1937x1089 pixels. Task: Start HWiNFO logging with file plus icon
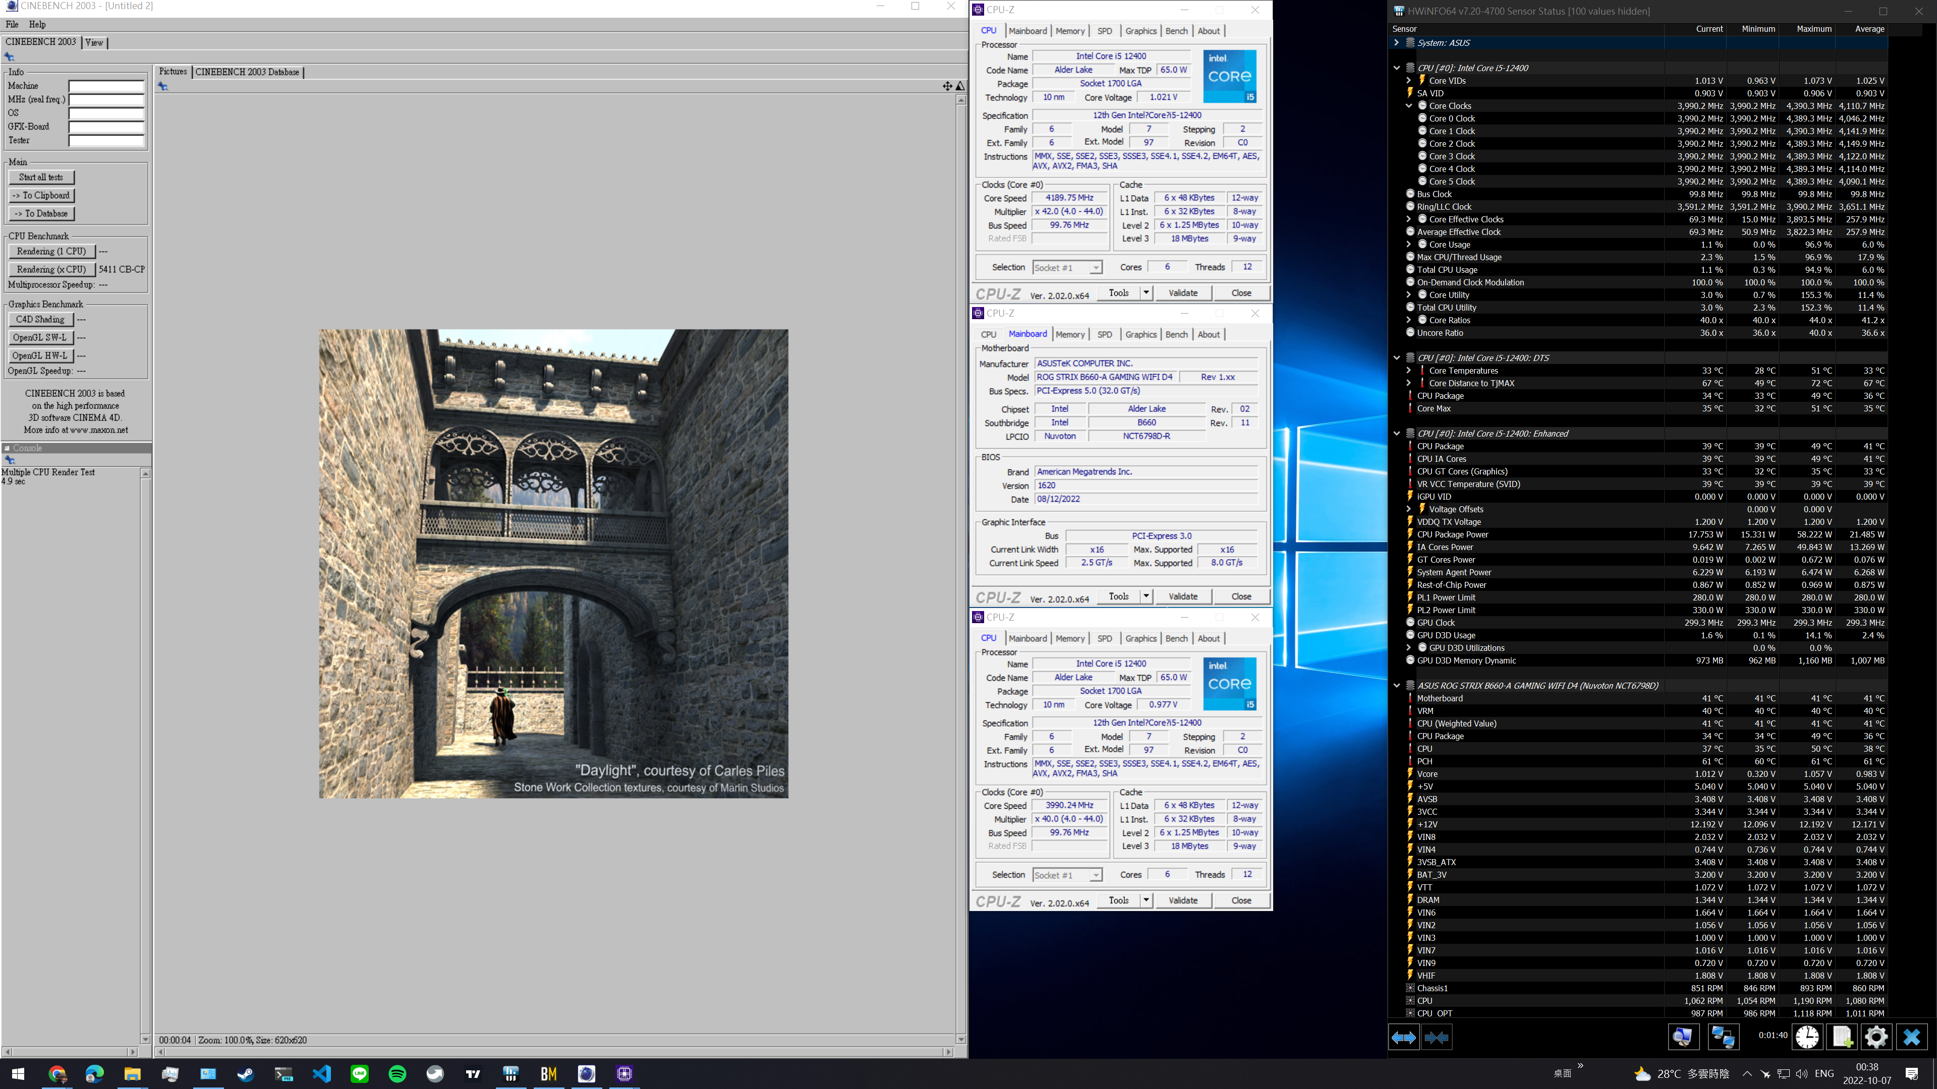click(1842, 1037)
